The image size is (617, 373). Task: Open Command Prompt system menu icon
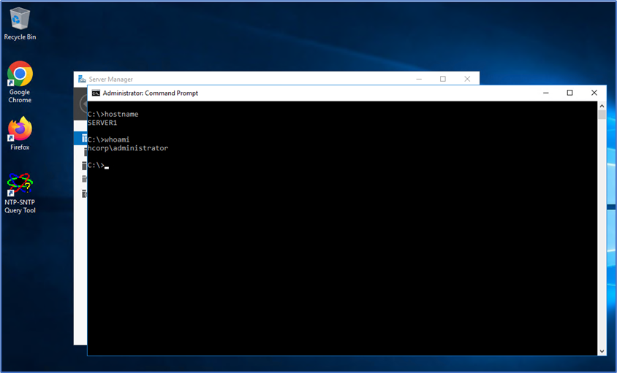pos(95,93)
